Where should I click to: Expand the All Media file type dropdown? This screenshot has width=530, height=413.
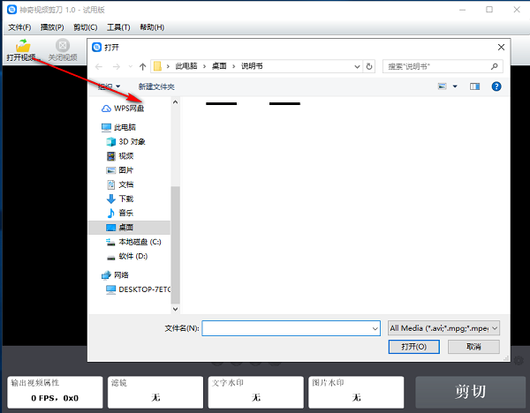pyautogui.click(x=494, y=327)
